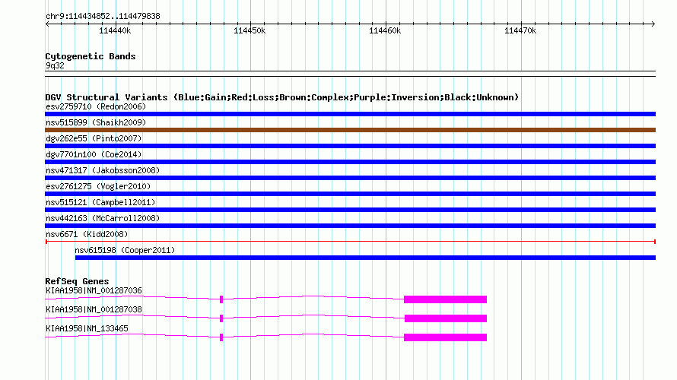This screenshot has height=380, width=677.
Task: Select variant label nsv6671 (Kidd2008)
Action: (x=87, y=234)
